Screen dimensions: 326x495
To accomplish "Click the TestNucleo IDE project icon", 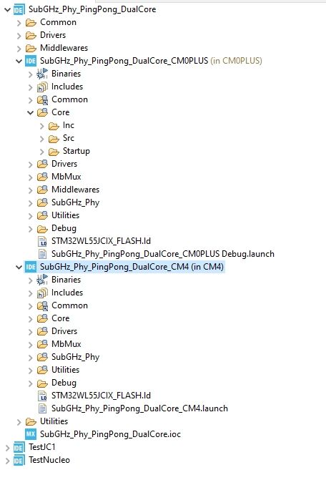I will 19,460.
